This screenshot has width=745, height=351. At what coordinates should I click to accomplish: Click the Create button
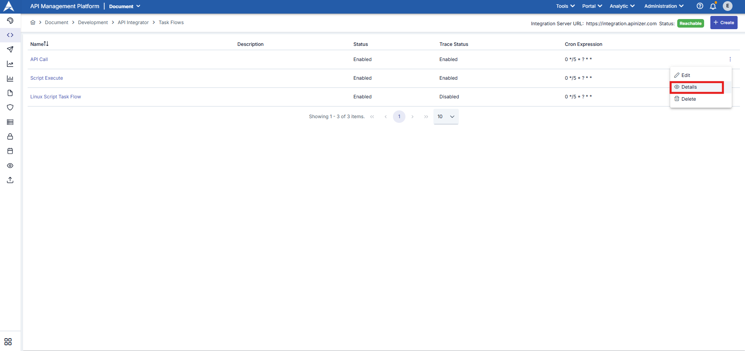pyautogui.click(x=724, y=23)
